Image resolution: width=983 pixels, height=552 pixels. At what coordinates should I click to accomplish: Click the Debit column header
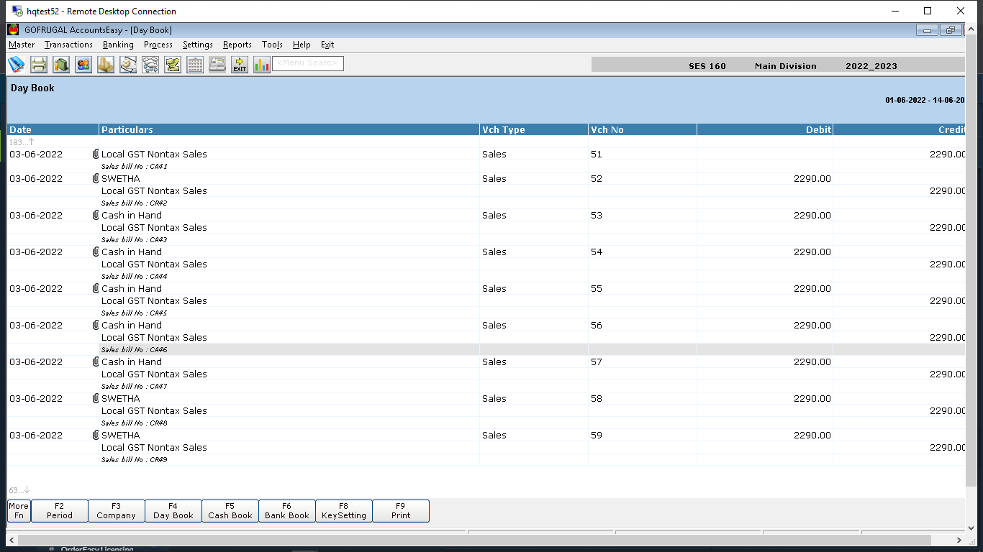(x=765, y=129)
